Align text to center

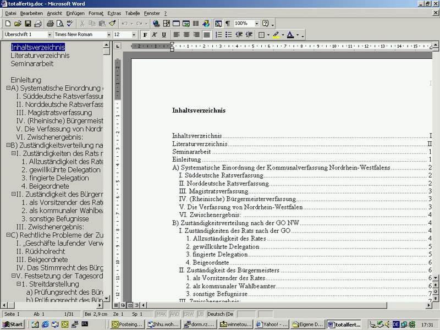(186, 35)
